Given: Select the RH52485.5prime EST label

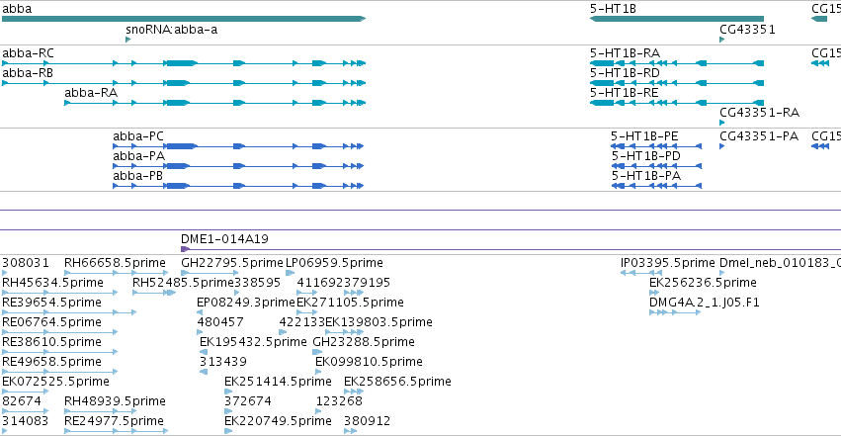Looking at the screenshot, I should click(183, 283).
